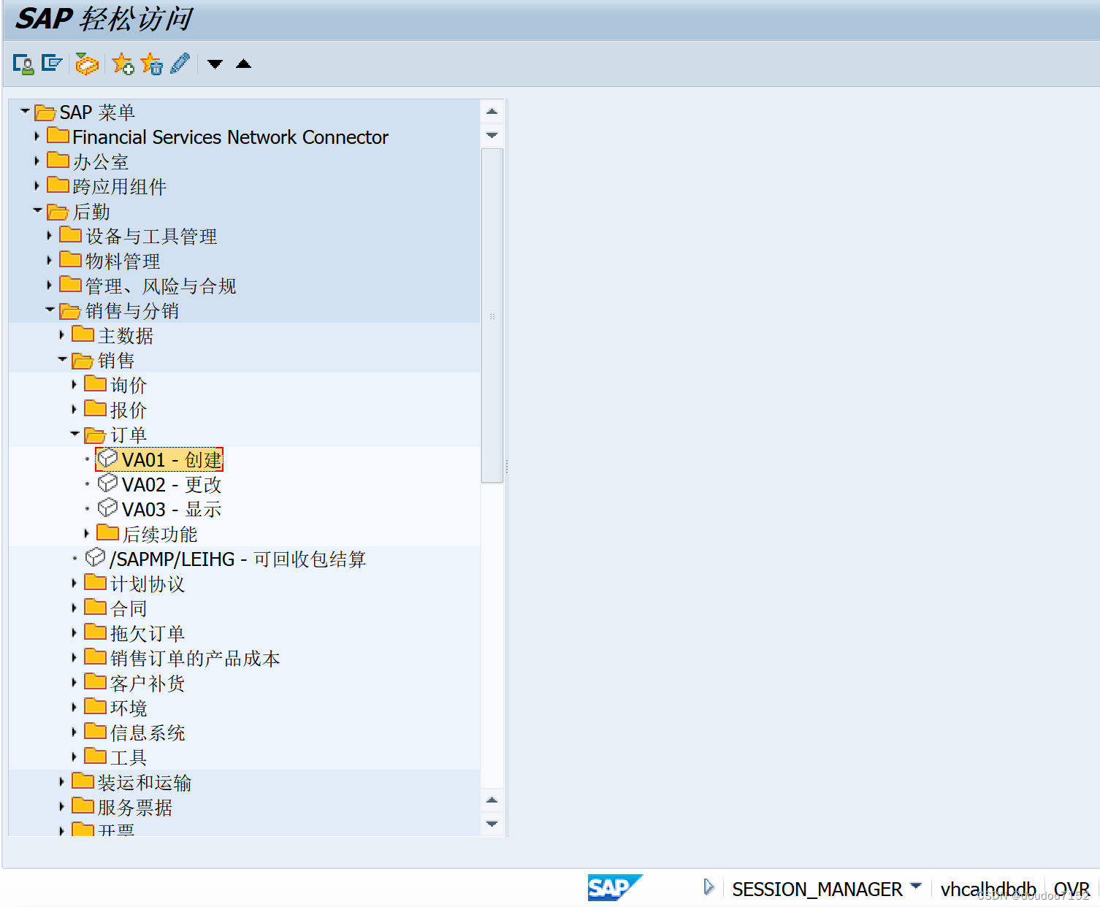Click the delete favorites star icon
The width and height of the screenshot is (1100, 907).
pyautogui.click(x=152, y=64)
